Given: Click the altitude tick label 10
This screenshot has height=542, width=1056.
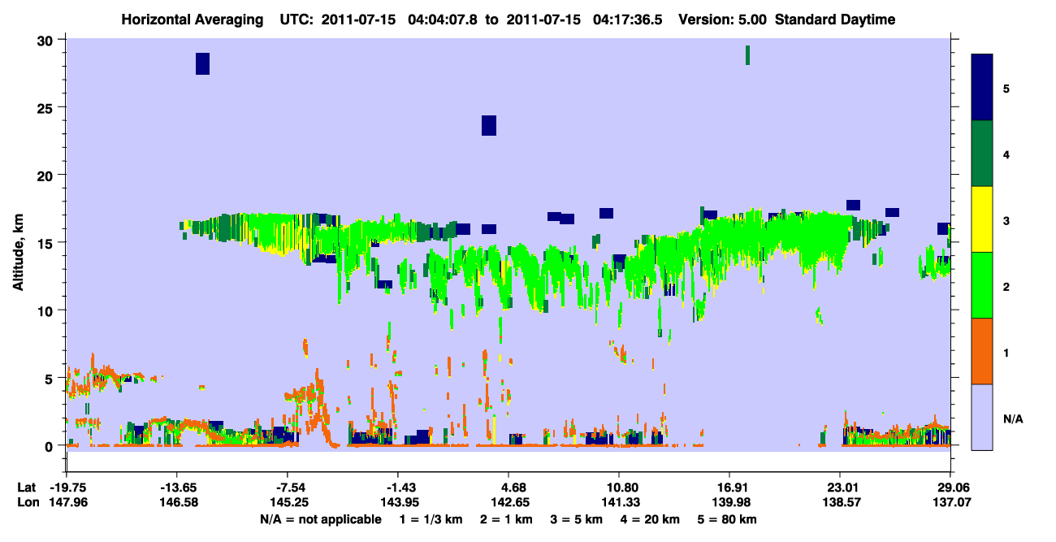Looking at the screenshot, I should tap(46, 310).
